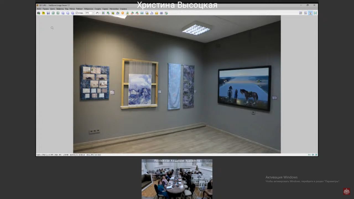This screenshot has height=199, width=354.
Task: Click the printer icon in the toolbar
Action: 161,13
